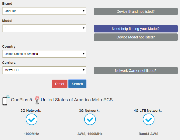Click 'Device Brand not listed?' button
180x140 pixels.
(136, 11)
